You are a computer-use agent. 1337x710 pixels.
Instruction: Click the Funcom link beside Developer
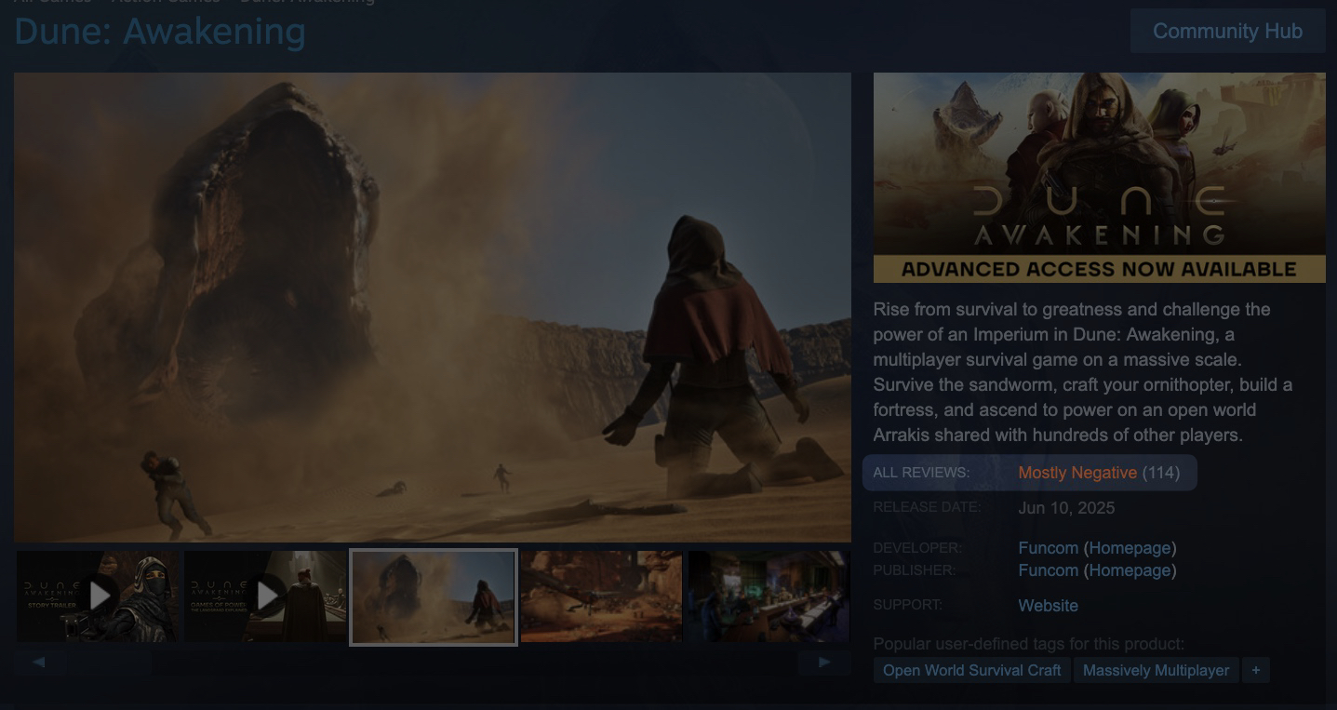coord(1049,548)
